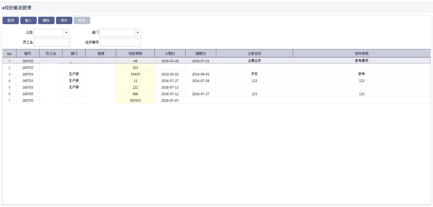Image resolution: width=433 pixels, height=207 pixels.
Task: Click the 参考事项 column header
Action: coord(361,53)
